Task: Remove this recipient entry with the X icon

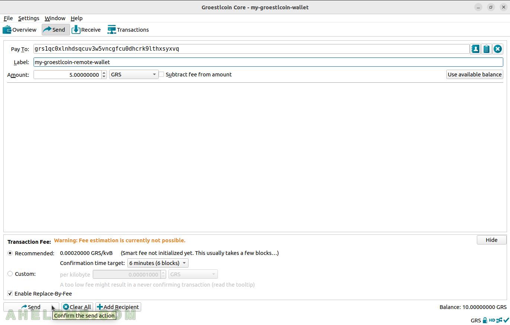Action: click(498, 49)
